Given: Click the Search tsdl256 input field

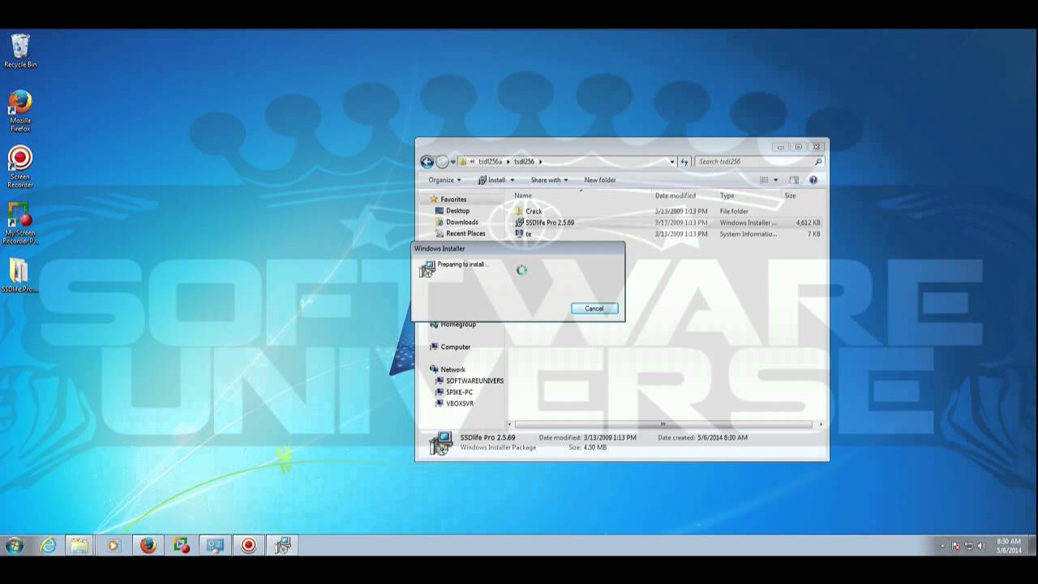Looking at the screenshot, I should [754, 161].
